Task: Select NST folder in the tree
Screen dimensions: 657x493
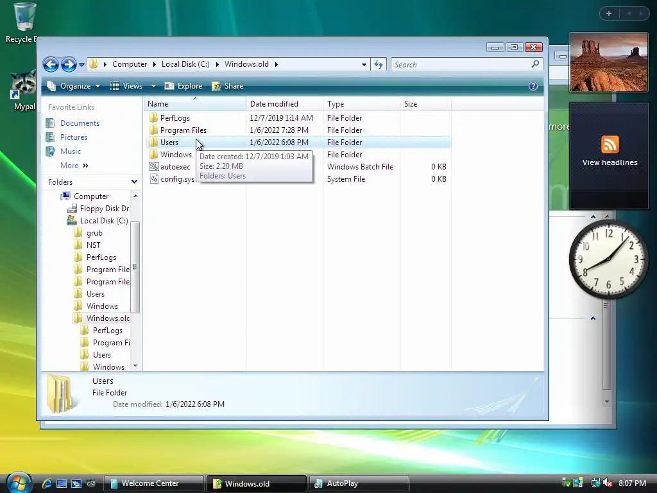Action: tap(93, 245)
